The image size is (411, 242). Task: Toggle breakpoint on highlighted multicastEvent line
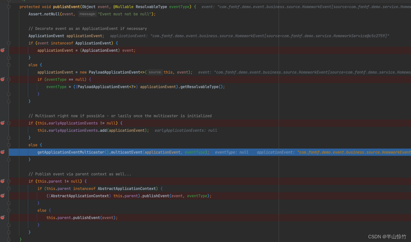click(3, 152)
